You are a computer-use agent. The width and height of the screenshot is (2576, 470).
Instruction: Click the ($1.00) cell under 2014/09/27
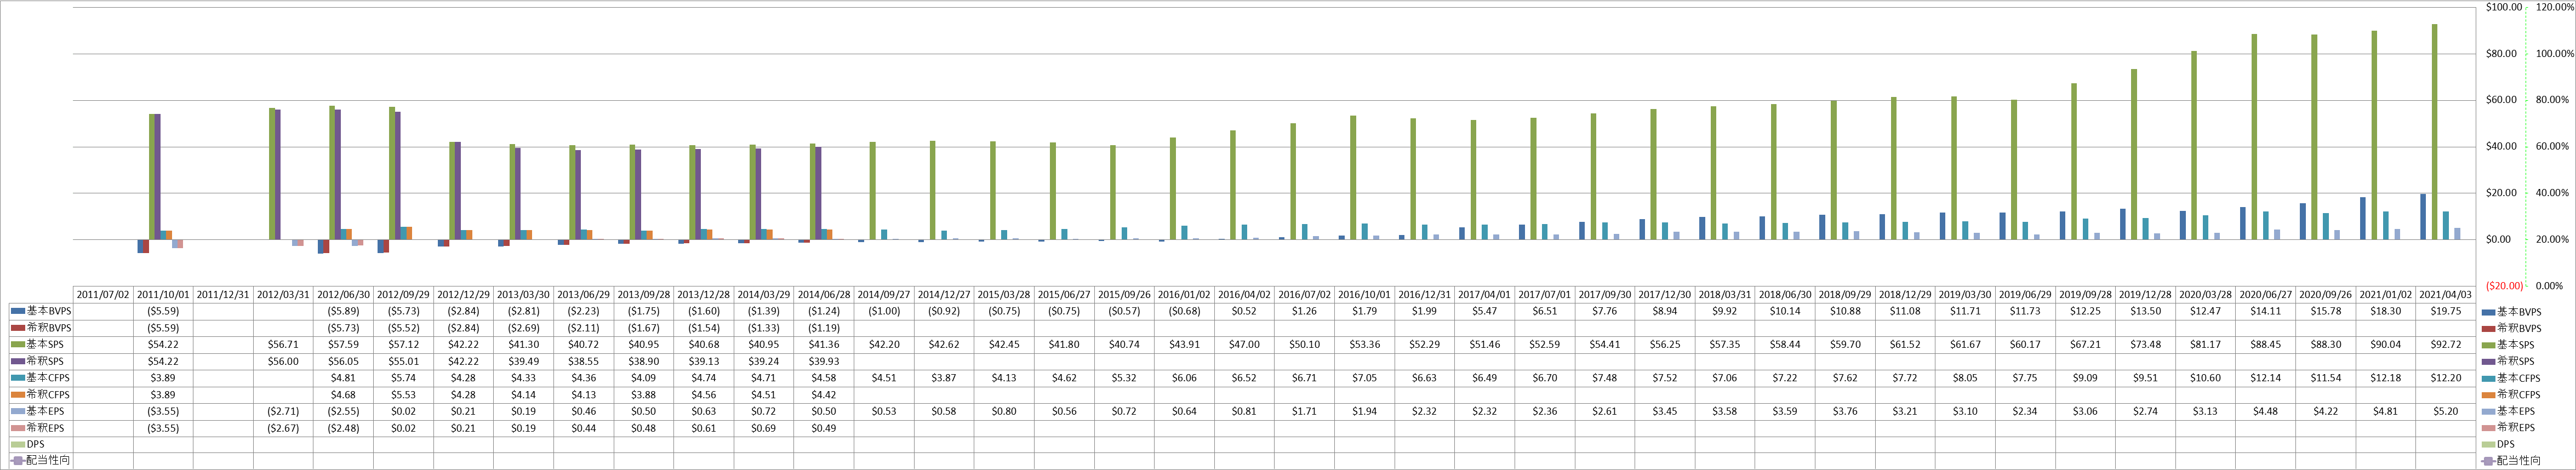click(x=884, y=311)
